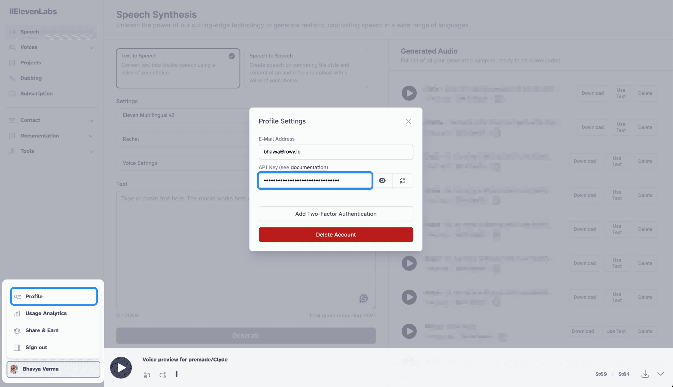Image resolution: width=673 pixels, height=387 pixels.
Task: Click the Delete Account button
Action: pos(336,235)
